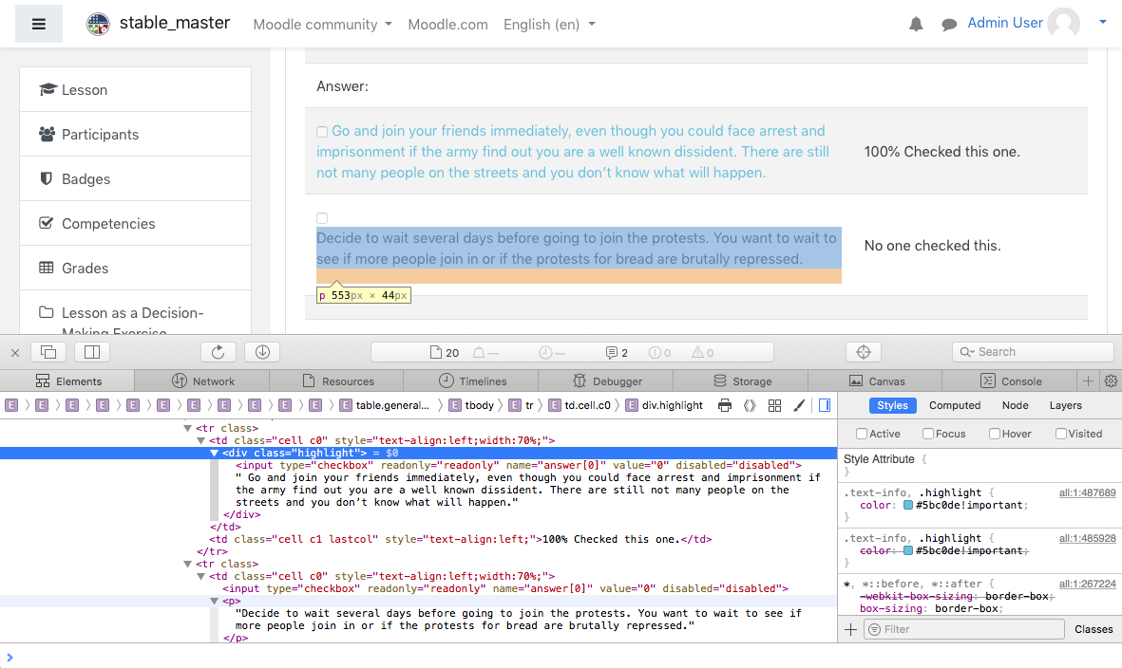Screen dimensions: 1122x668
Task: Expand the user menu arrow
Action: (1103, 22)
